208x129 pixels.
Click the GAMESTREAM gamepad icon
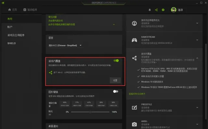coord(134,40)
